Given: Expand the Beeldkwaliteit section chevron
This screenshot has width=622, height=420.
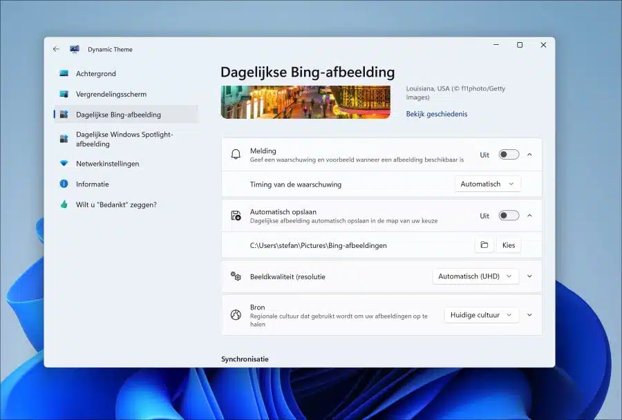Looking at the screenshot, I should (529, 276).
